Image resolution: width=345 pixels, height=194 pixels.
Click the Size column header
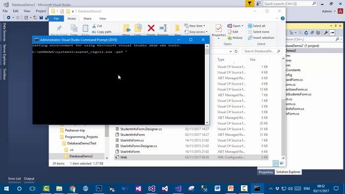coord(253,60)
